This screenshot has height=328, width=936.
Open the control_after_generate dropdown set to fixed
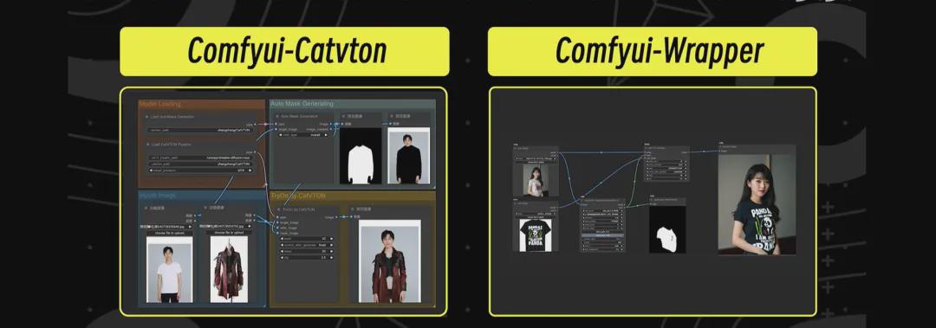pos(307,245)
